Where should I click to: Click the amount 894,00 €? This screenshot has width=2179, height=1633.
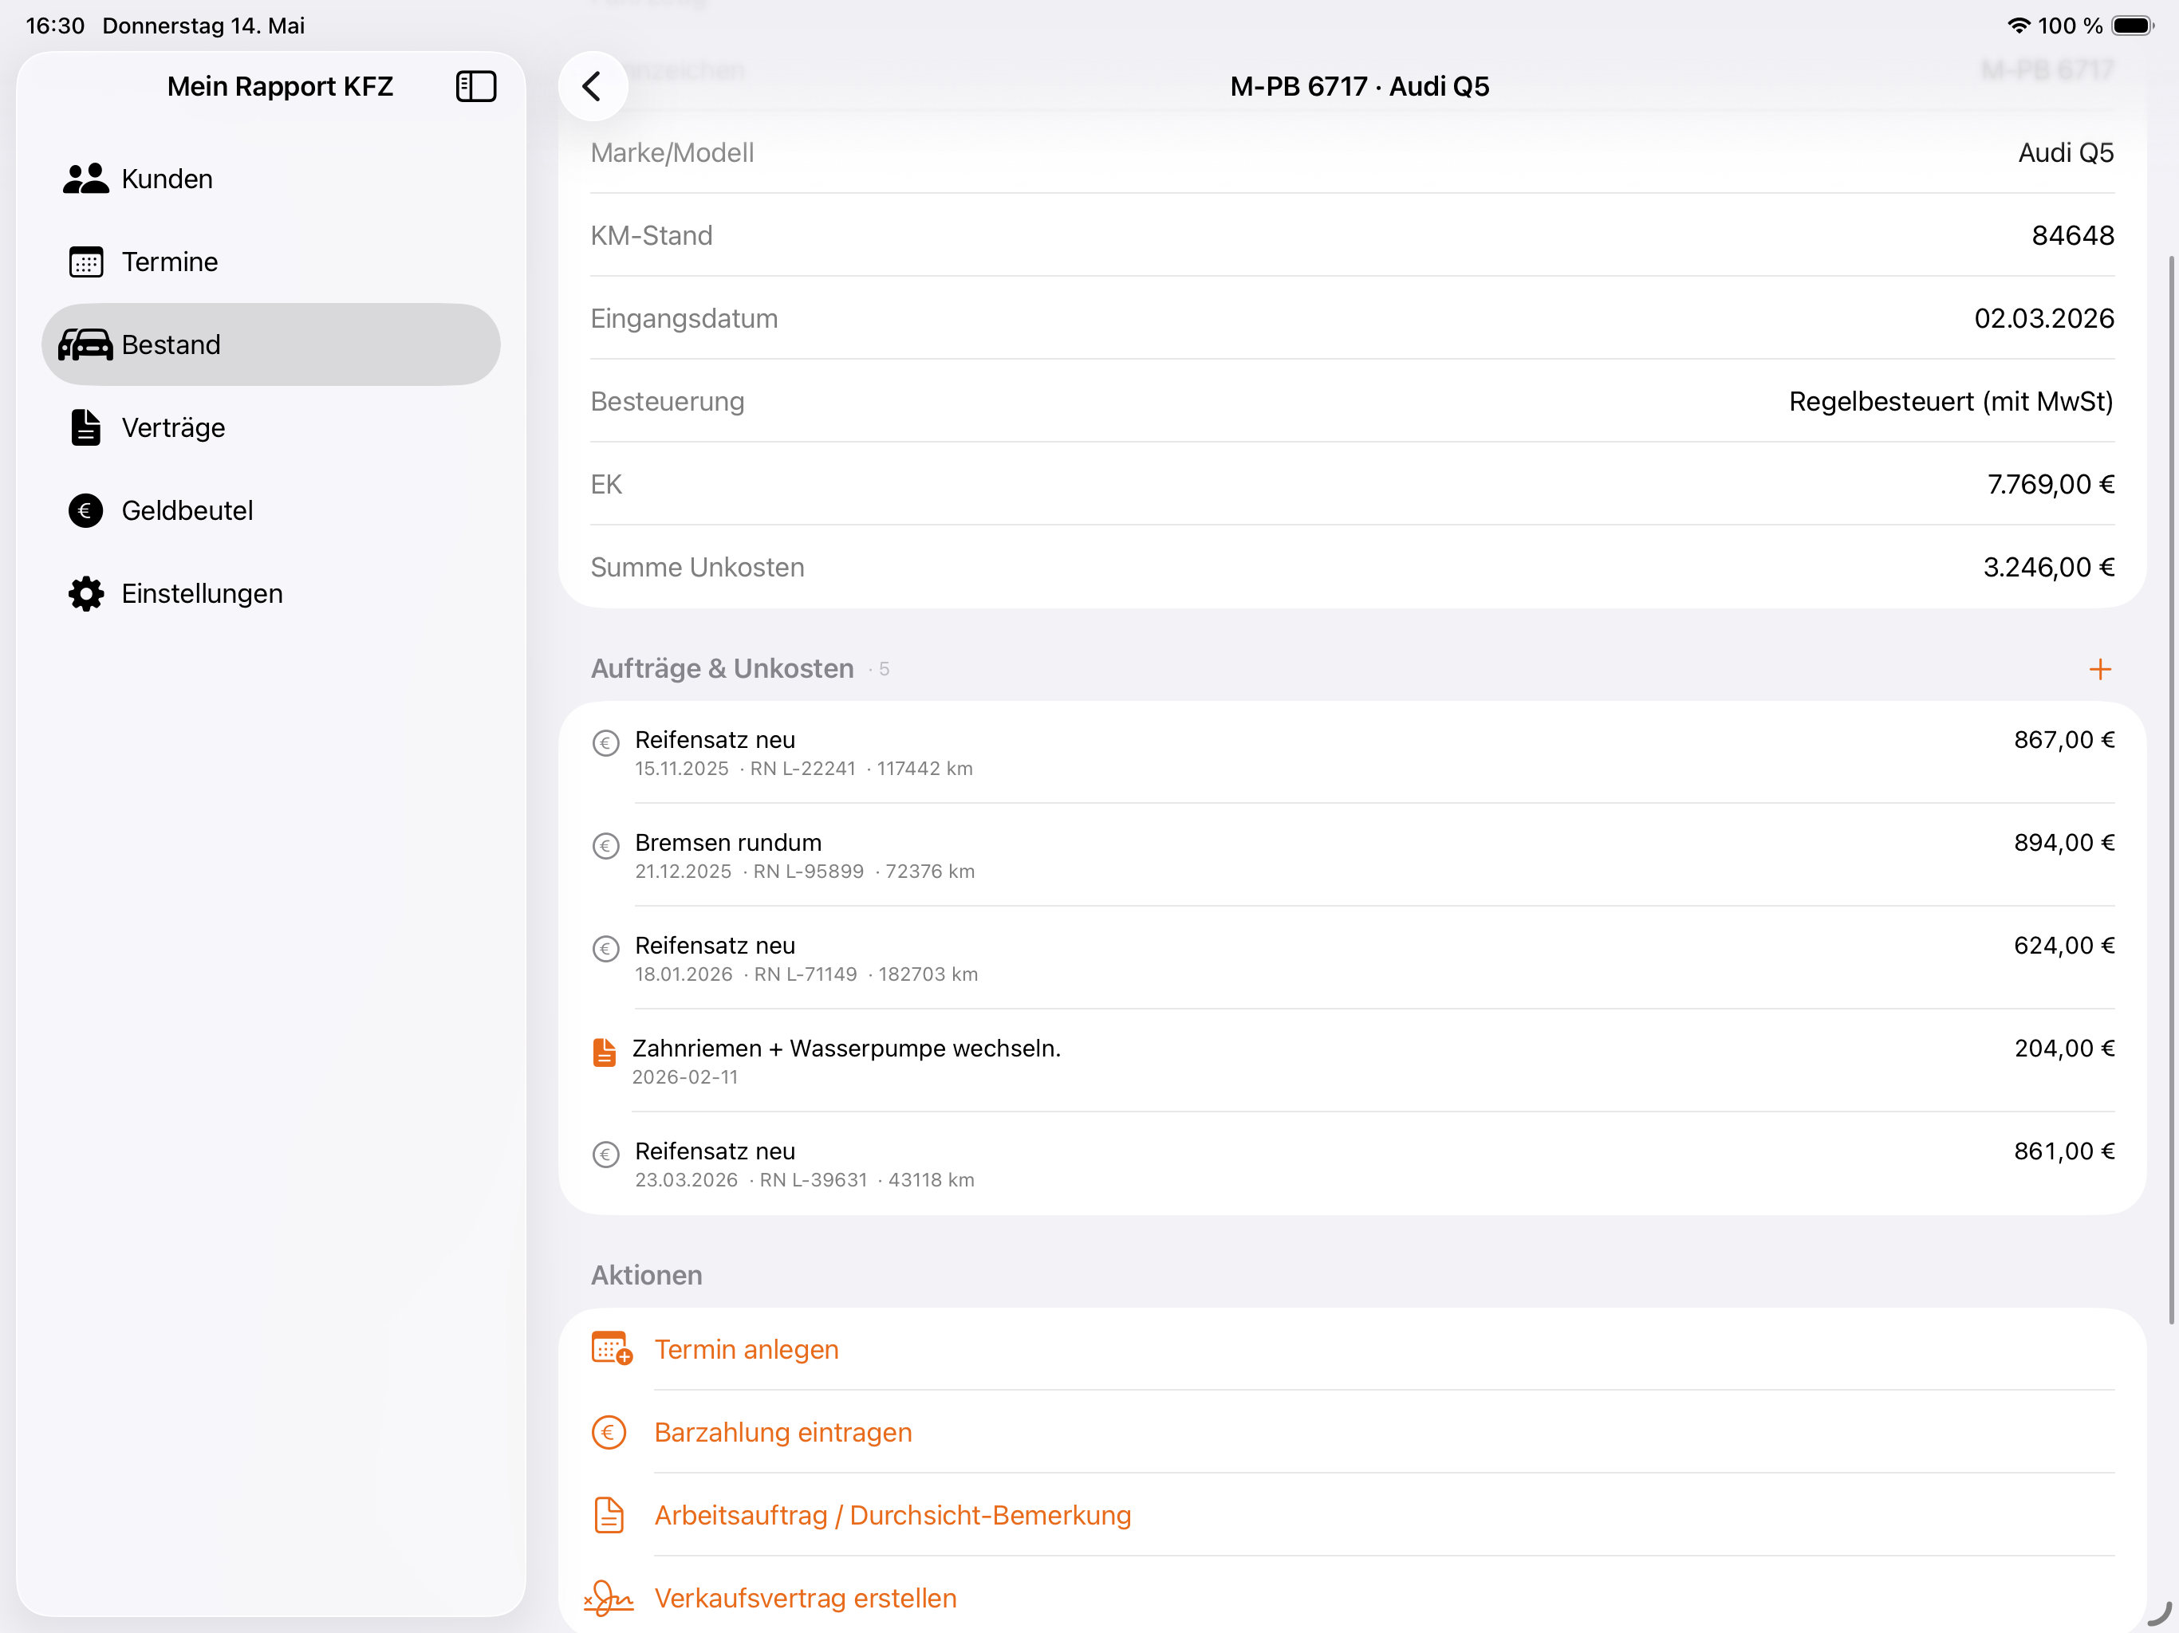click(x=2063, y=843)
